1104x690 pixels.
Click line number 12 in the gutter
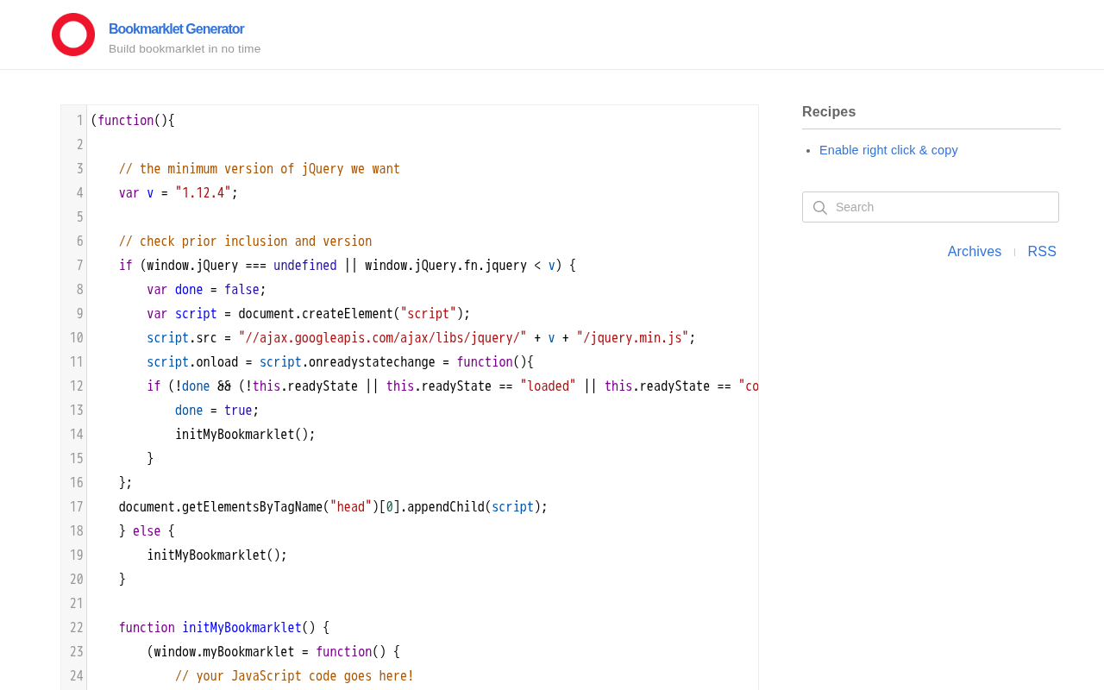[77, 386]
